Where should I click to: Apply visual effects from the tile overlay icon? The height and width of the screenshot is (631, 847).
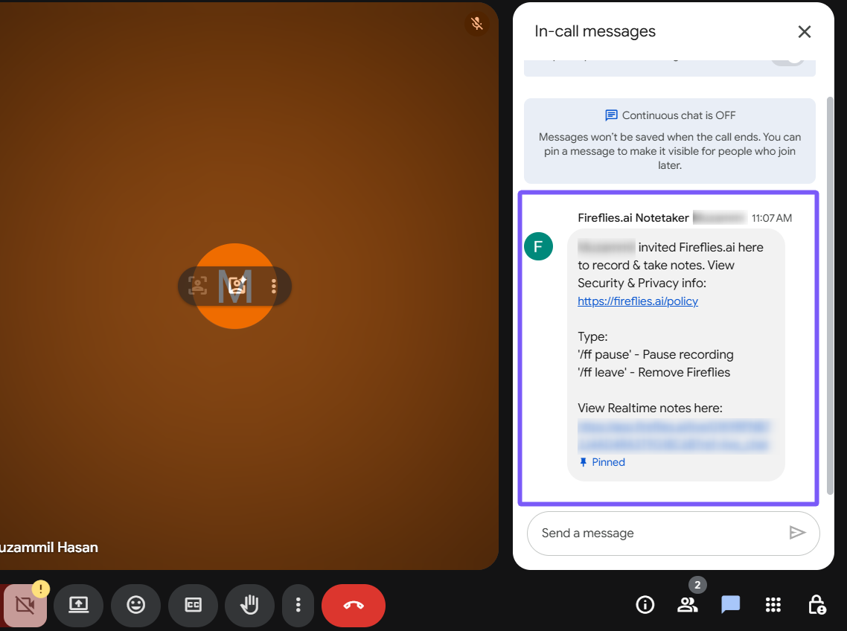(237, 285)
